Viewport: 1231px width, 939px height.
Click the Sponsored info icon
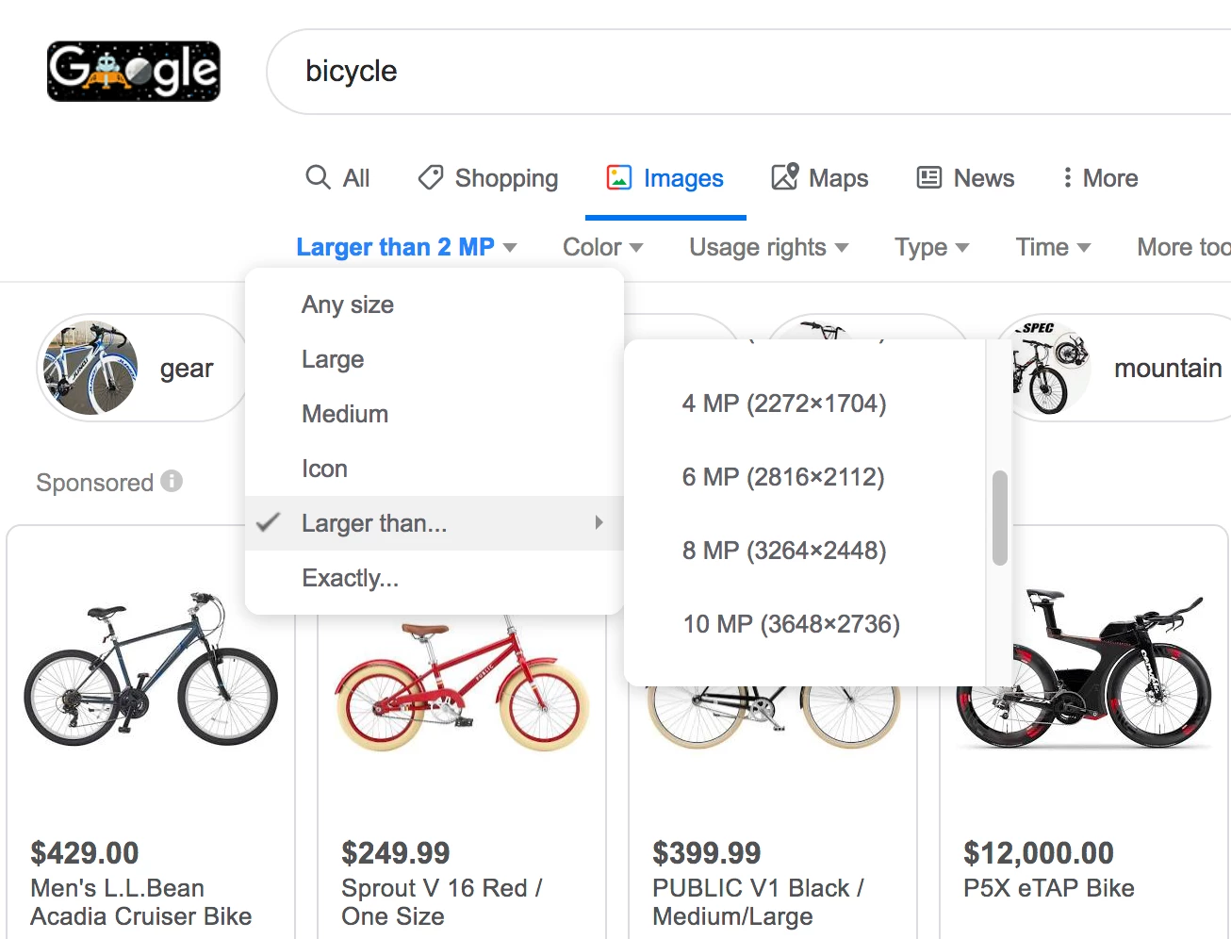click(172, 481)
